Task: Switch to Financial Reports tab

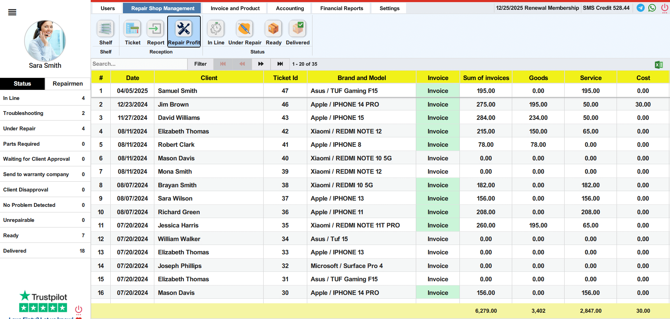Action: [x=341, y=8]
